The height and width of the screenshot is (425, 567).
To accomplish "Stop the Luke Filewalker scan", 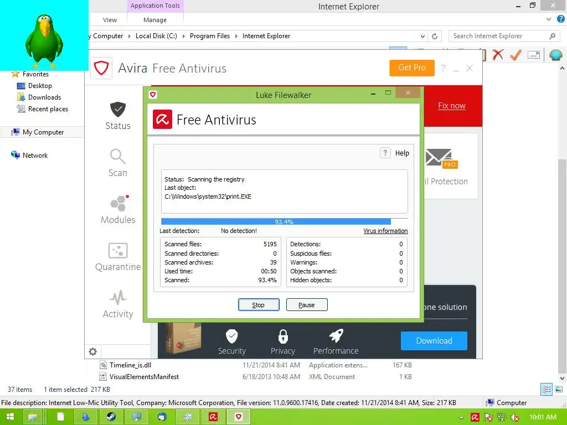I will [259, 305].
